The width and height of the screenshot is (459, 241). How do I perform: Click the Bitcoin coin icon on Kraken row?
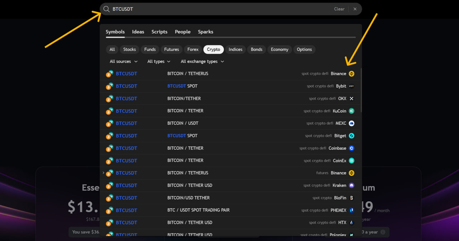109,185
